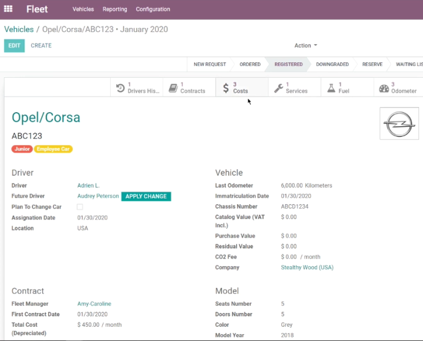This screenshot has width=423, height=341.
Task: Set status to ORDERED
Action: (250, 64)
